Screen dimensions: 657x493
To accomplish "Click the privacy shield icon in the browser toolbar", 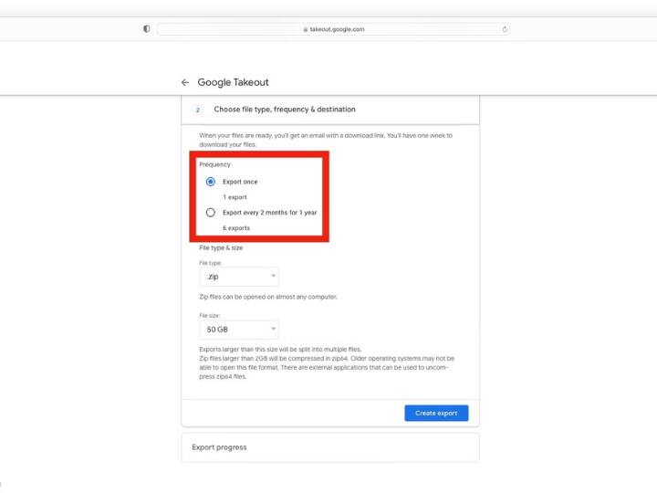I will click(x=146, y=29).
